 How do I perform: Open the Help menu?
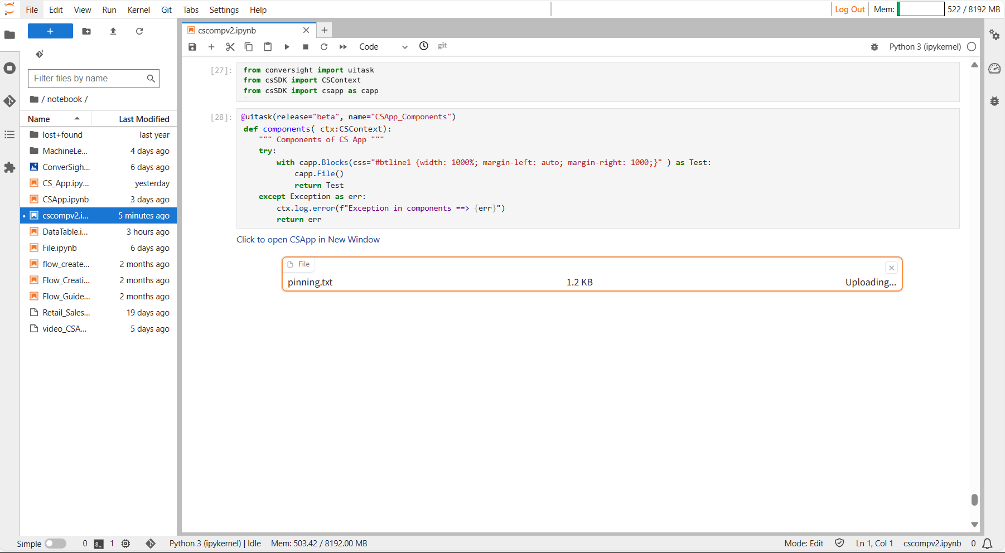258,9
